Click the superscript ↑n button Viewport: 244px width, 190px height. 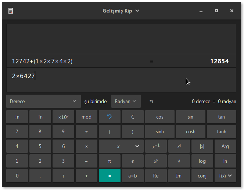tap(40, 117)
